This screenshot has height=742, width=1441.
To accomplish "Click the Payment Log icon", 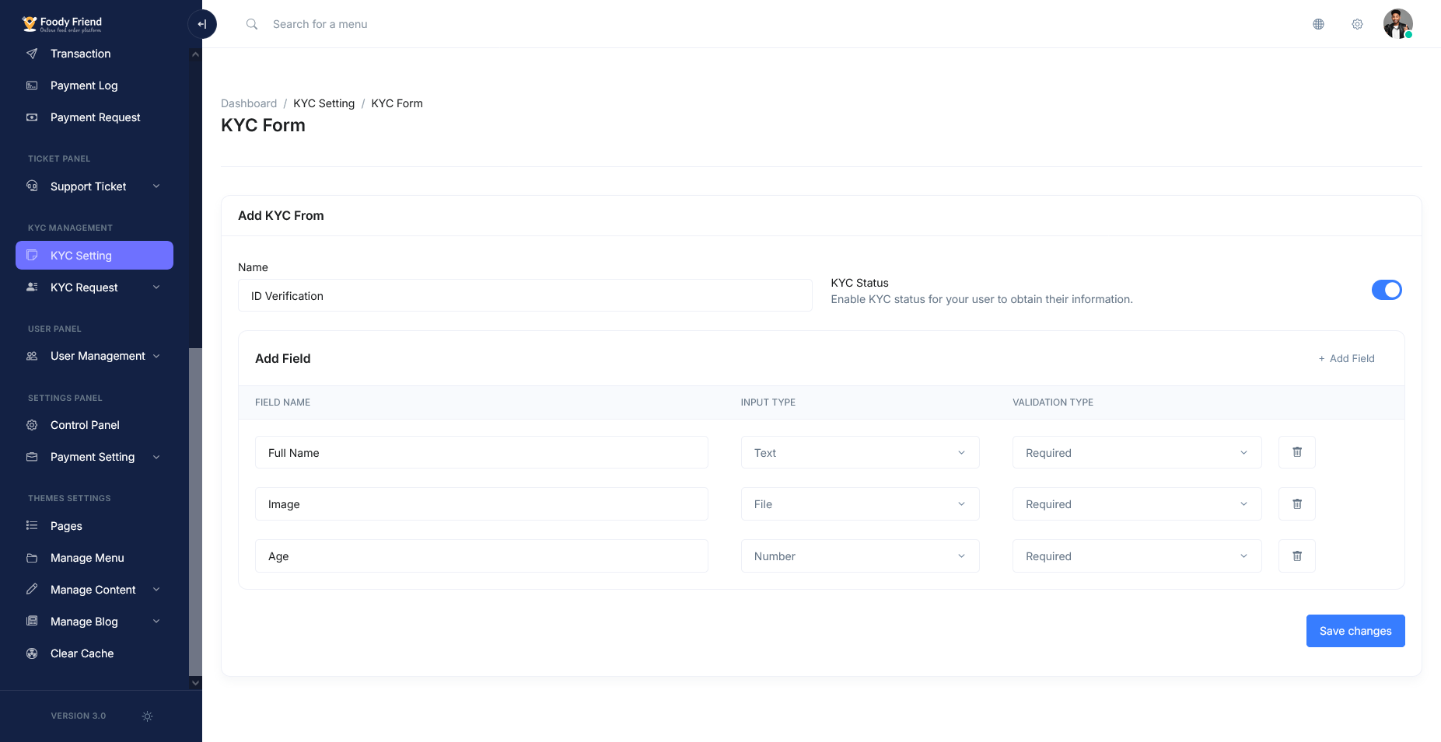I will tap(32, 85).
